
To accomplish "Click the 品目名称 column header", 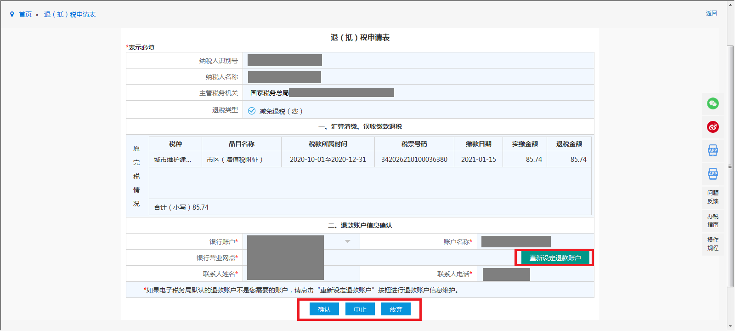I will (242, 144).
